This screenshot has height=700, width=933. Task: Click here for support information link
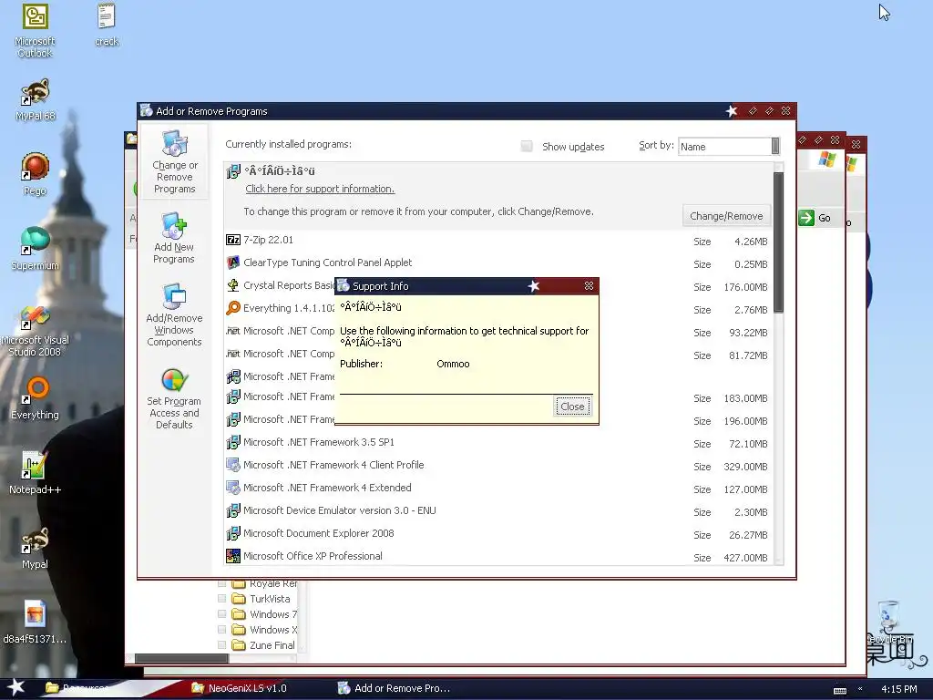pyautogui.click(x=320, y=189)
